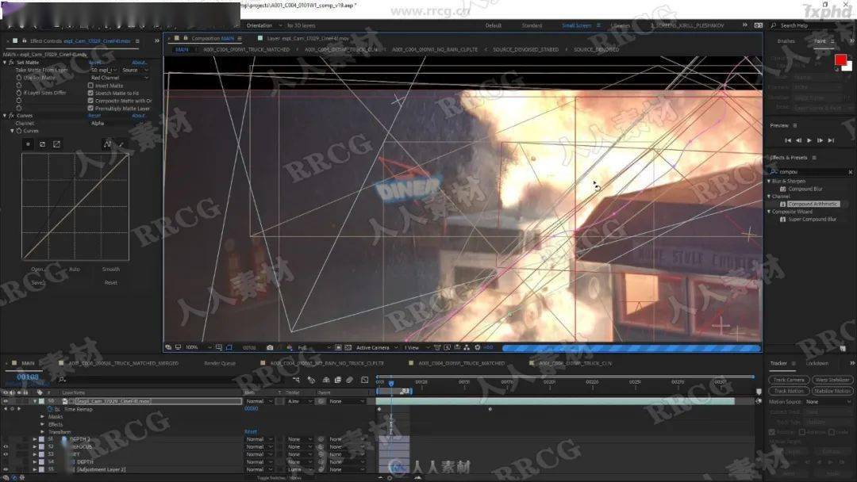Open the graph editor icon in timeline

click(x=364, y=380)
